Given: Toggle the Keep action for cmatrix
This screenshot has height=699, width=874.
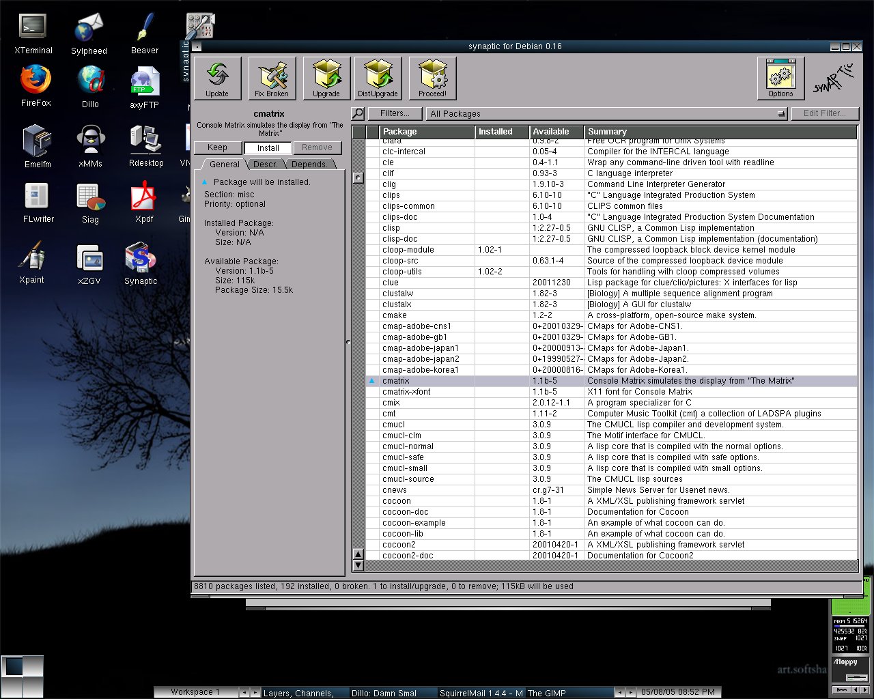Looking at the screenshot, I should (217, 147).
